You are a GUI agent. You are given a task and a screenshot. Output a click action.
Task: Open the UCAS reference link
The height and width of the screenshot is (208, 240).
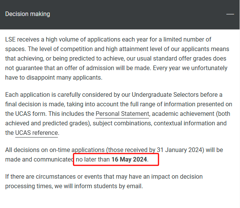coord(37,133)
